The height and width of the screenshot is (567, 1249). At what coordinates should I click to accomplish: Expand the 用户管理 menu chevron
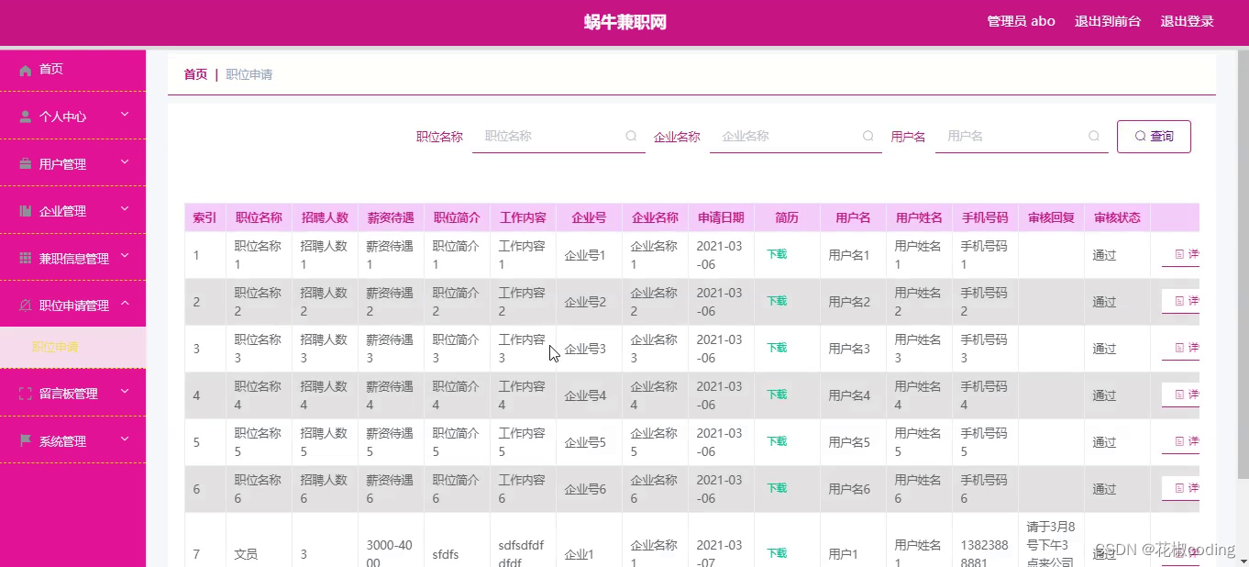pyautogui.click(x=125, y=162)
